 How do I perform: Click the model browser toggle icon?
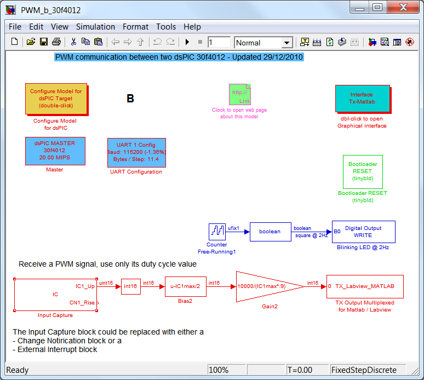click(397, 42)
